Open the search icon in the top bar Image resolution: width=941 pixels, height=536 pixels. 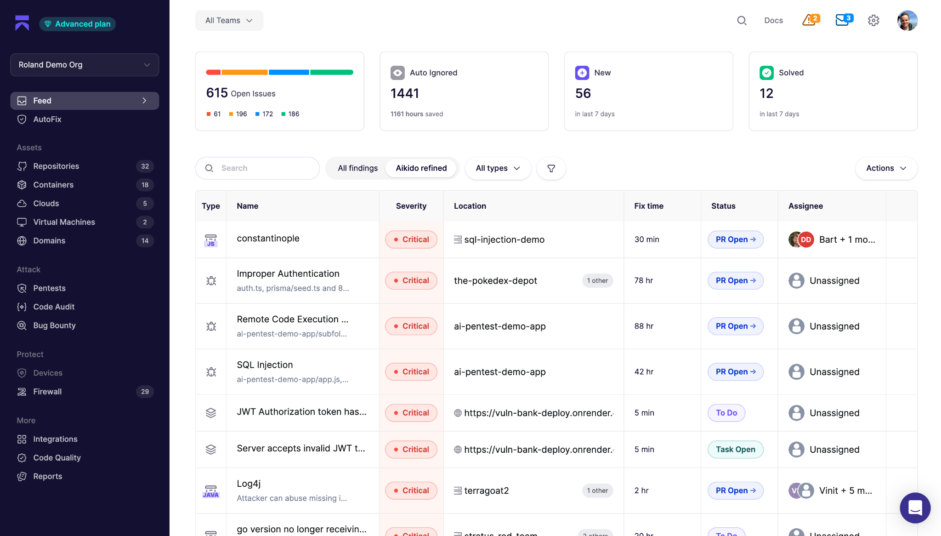tap(742, 20)
